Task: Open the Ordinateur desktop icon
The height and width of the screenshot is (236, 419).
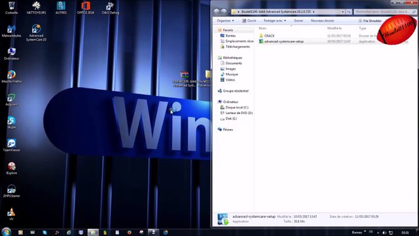Action: pyautogui.click(x=11, y=54)
